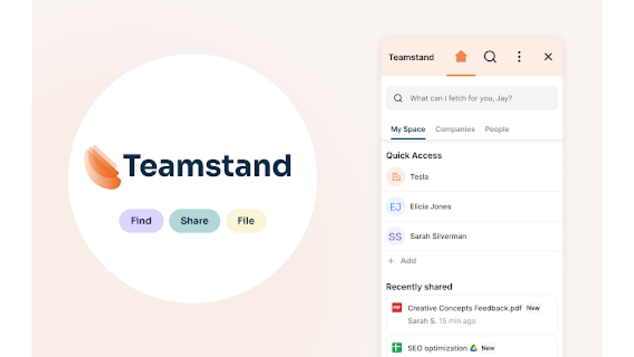Click the orange Teamstand logo mark

point(102,167)
